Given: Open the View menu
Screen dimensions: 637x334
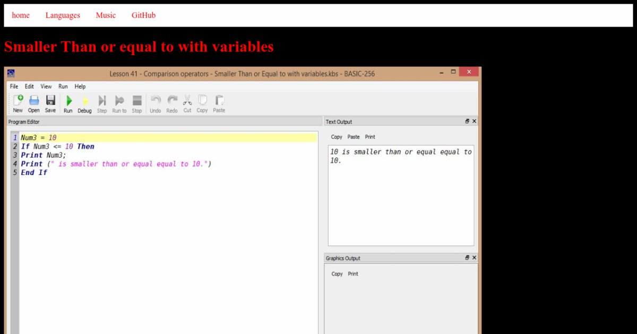Looking at the screenshot, I should [46, 86].
